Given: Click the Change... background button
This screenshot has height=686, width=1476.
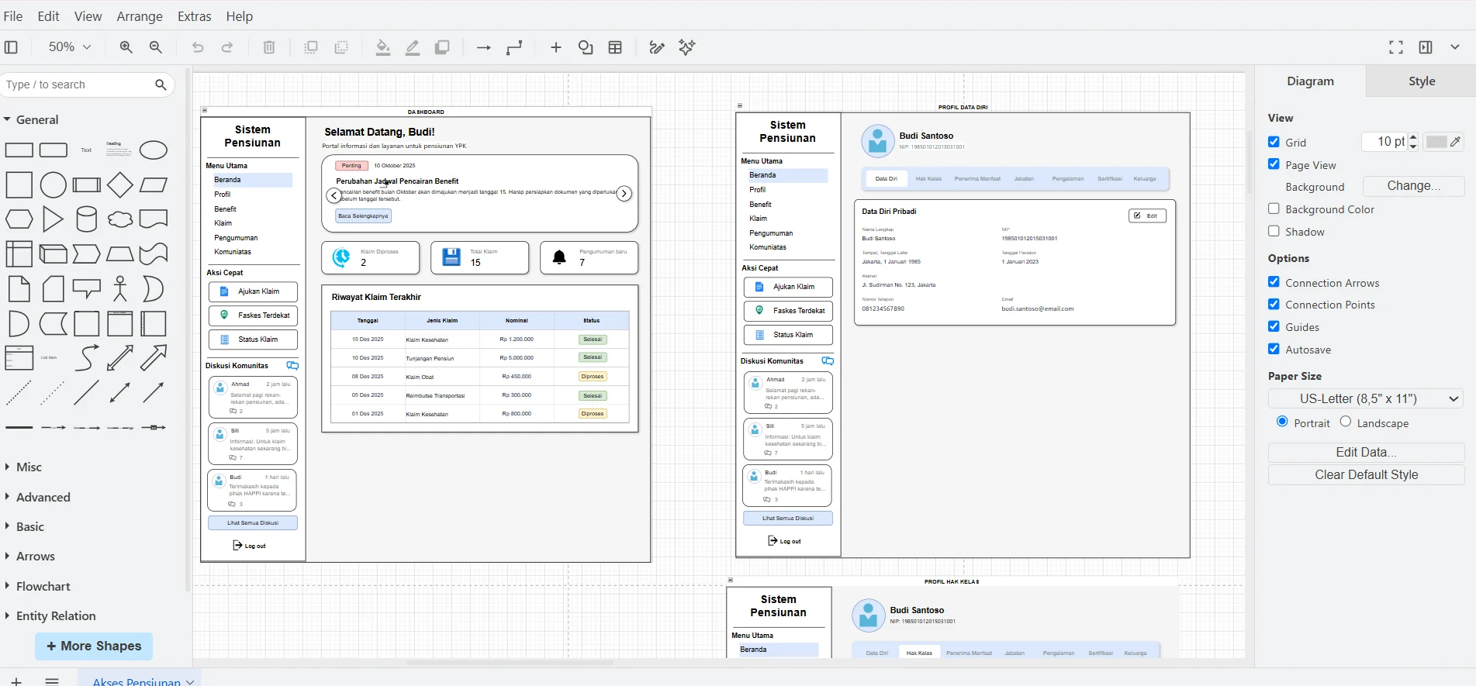Looking at the screenshot, I should tap(1414, 186).
